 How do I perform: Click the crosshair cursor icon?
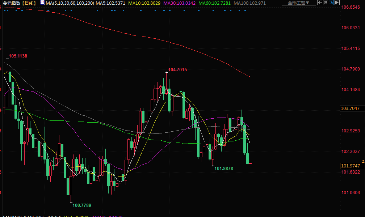319,3
